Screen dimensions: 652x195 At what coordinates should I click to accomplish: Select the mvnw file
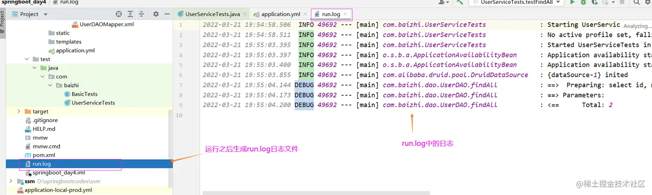[x=36, y=138]
